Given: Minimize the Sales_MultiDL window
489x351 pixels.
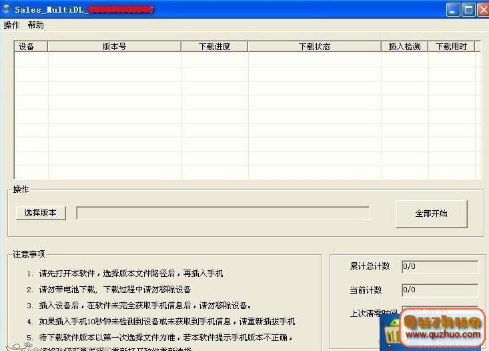Looking at the screenshot, I should [452, 9].
